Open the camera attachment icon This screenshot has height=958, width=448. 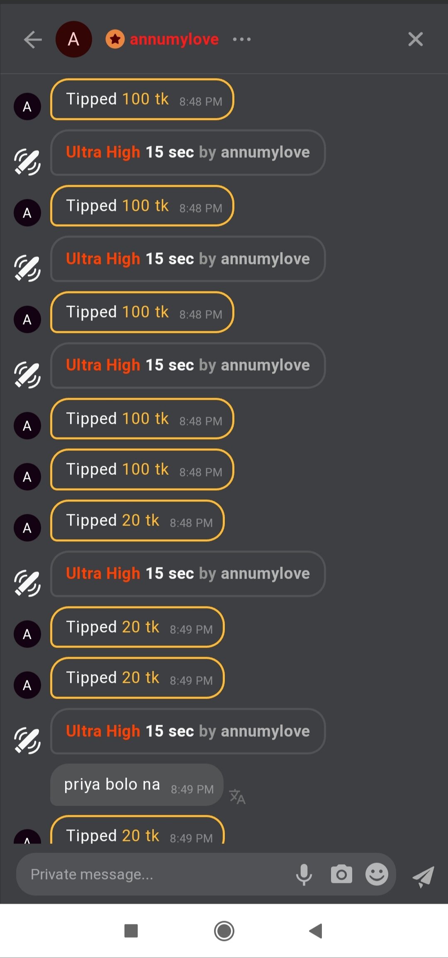341,874
